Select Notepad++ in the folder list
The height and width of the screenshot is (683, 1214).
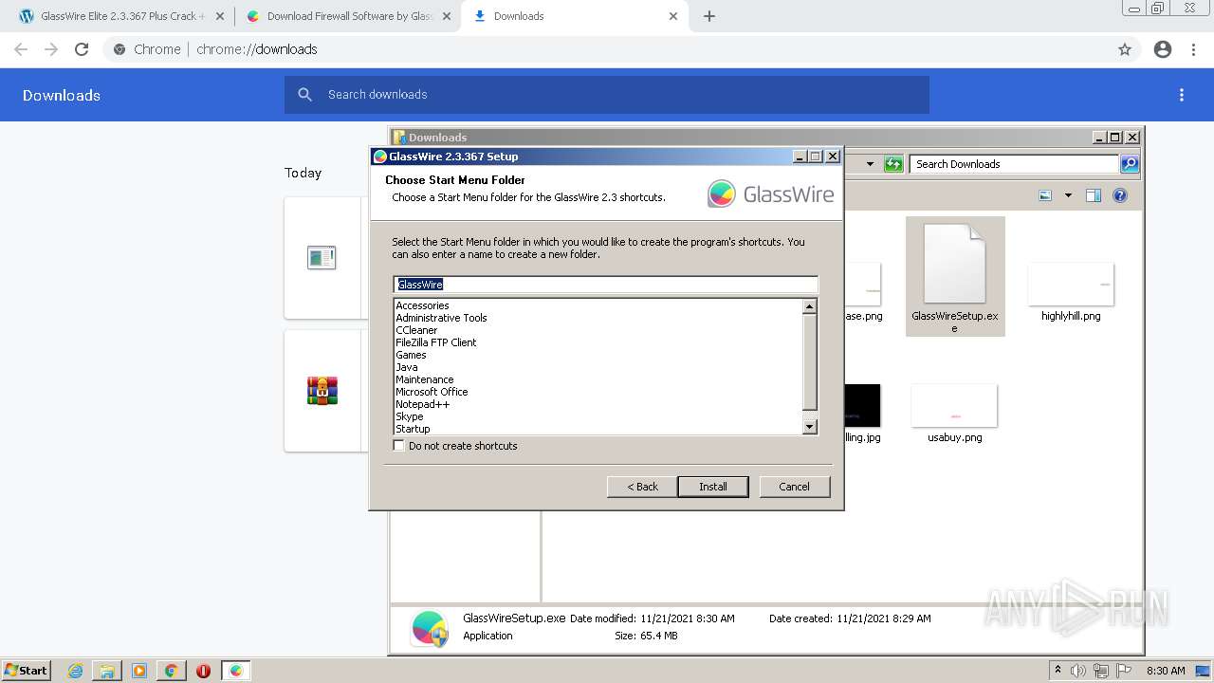422,404
